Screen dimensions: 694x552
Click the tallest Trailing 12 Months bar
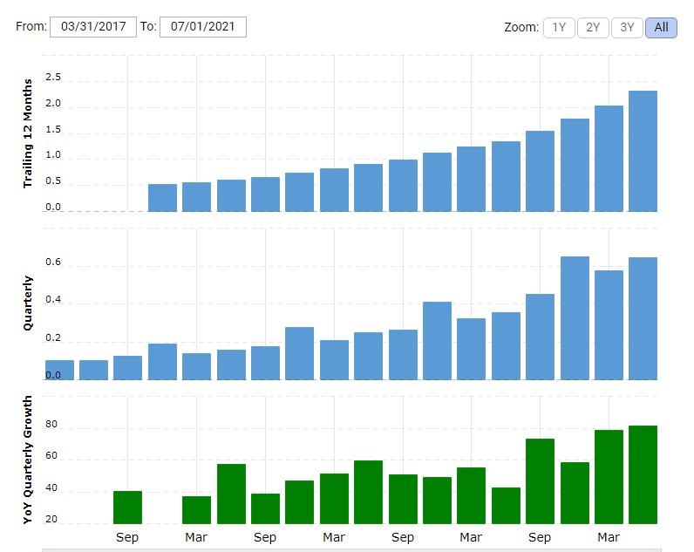point(643,152)
